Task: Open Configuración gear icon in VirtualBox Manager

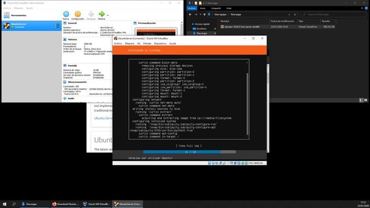Action: (x=77, y=14)
